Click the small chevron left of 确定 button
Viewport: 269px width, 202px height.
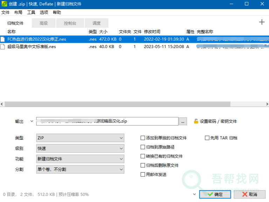click(194, 194)
